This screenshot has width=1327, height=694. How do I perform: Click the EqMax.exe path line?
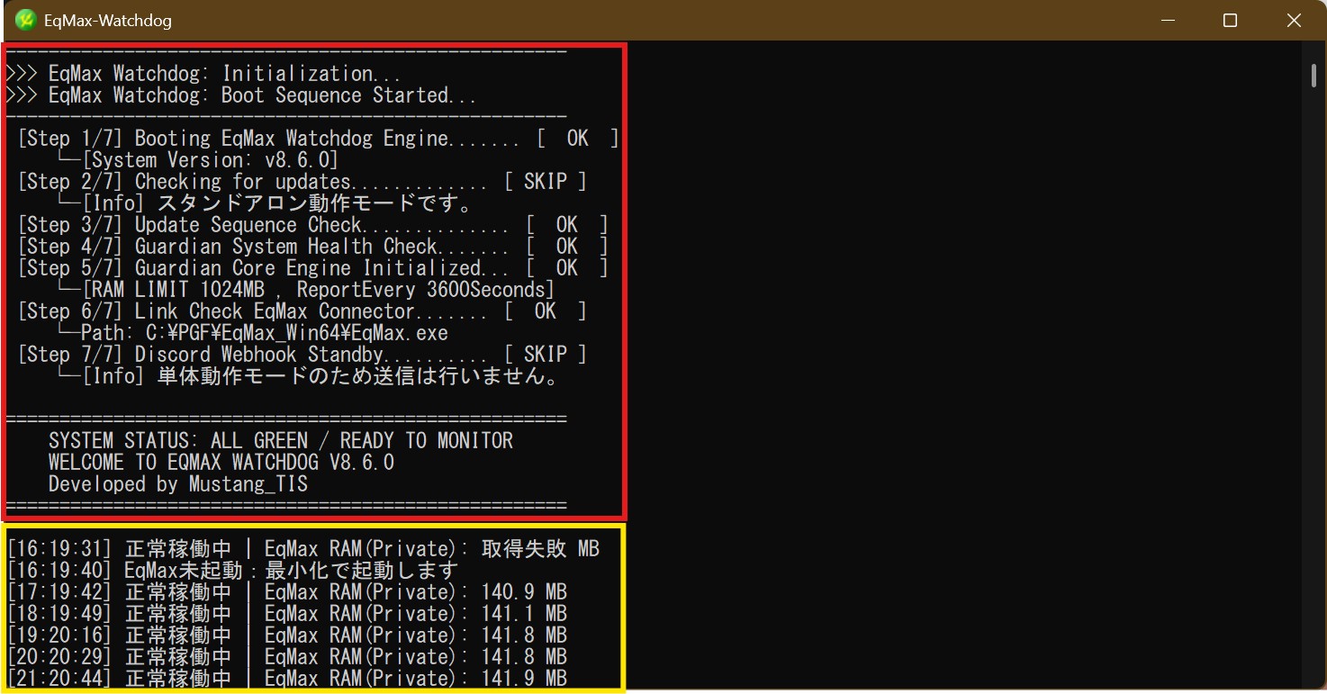[x=264, y=333]
